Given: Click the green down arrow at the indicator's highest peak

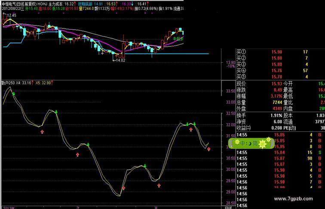Looking at the screenshot, I should coord(14,94).
